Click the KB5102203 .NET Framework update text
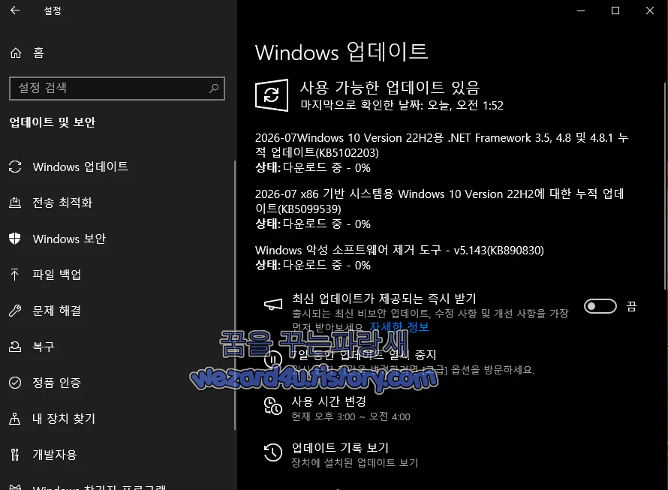This screenshot has width=668, height=490. 442,145
